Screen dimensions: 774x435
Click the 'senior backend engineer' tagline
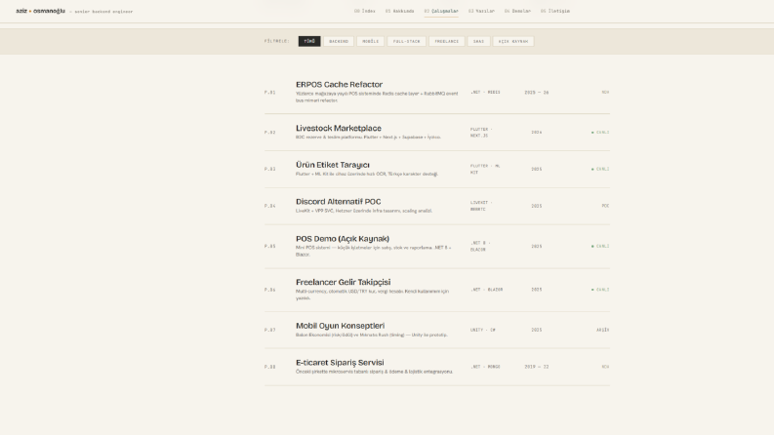point(103,12)
